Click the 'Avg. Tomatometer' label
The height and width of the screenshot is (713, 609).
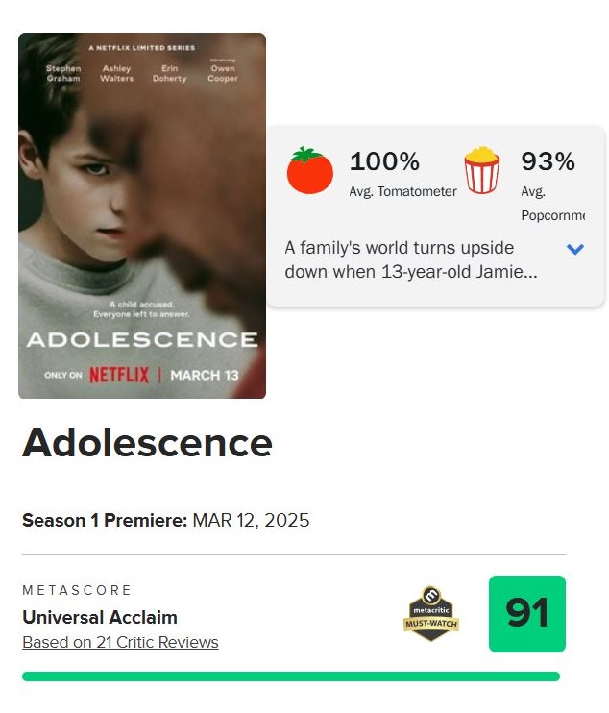(402, 191)
